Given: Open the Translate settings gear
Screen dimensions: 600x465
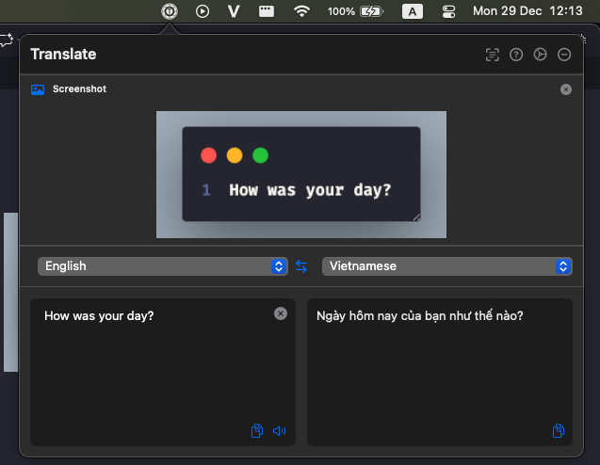Looking at the screenshot, I should (540, 55).
